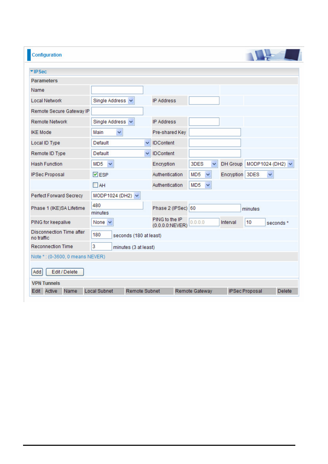Viewport: 328px width, 464px height.
Task: Click the Configuration header title
Action: 47,55
